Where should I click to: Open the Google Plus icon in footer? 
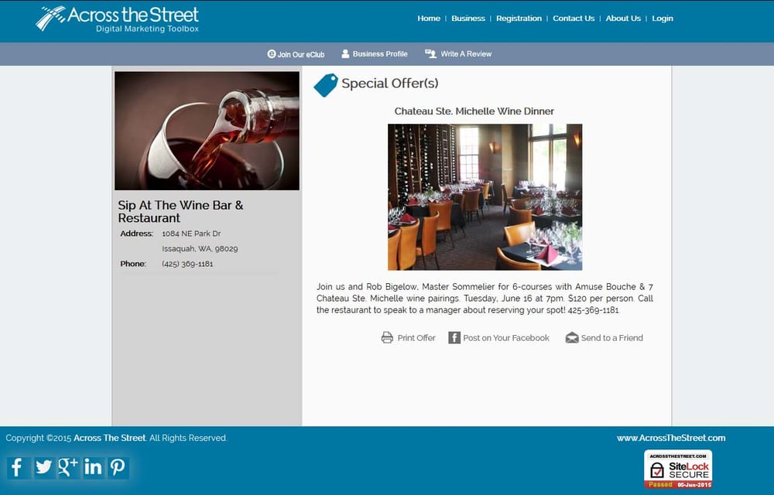(x=67, y=467)
